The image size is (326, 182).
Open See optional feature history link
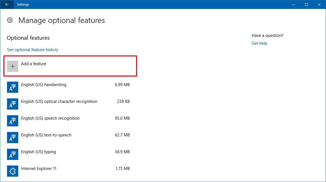[x=33, y=50]
